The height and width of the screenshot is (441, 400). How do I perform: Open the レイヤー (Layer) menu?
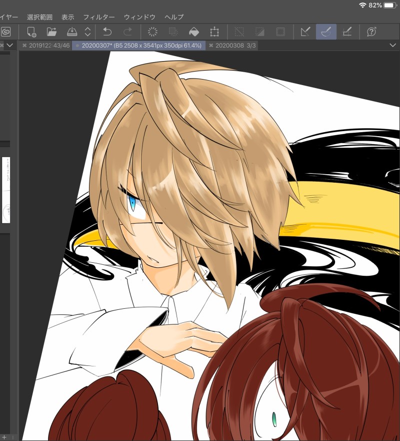pyautogui.click(x=8, y=17)
